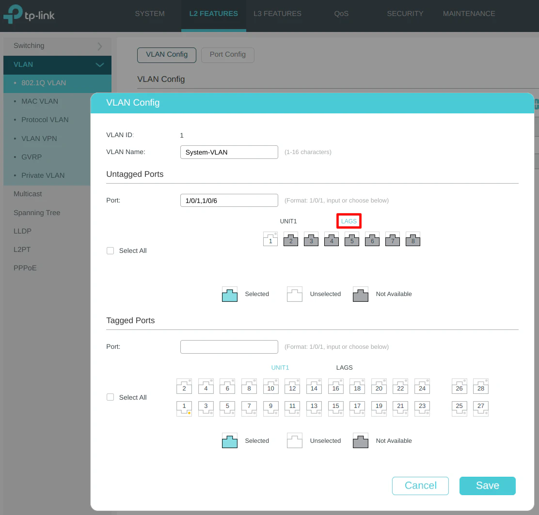Select tagged port 17 icon

coord(358,408)
